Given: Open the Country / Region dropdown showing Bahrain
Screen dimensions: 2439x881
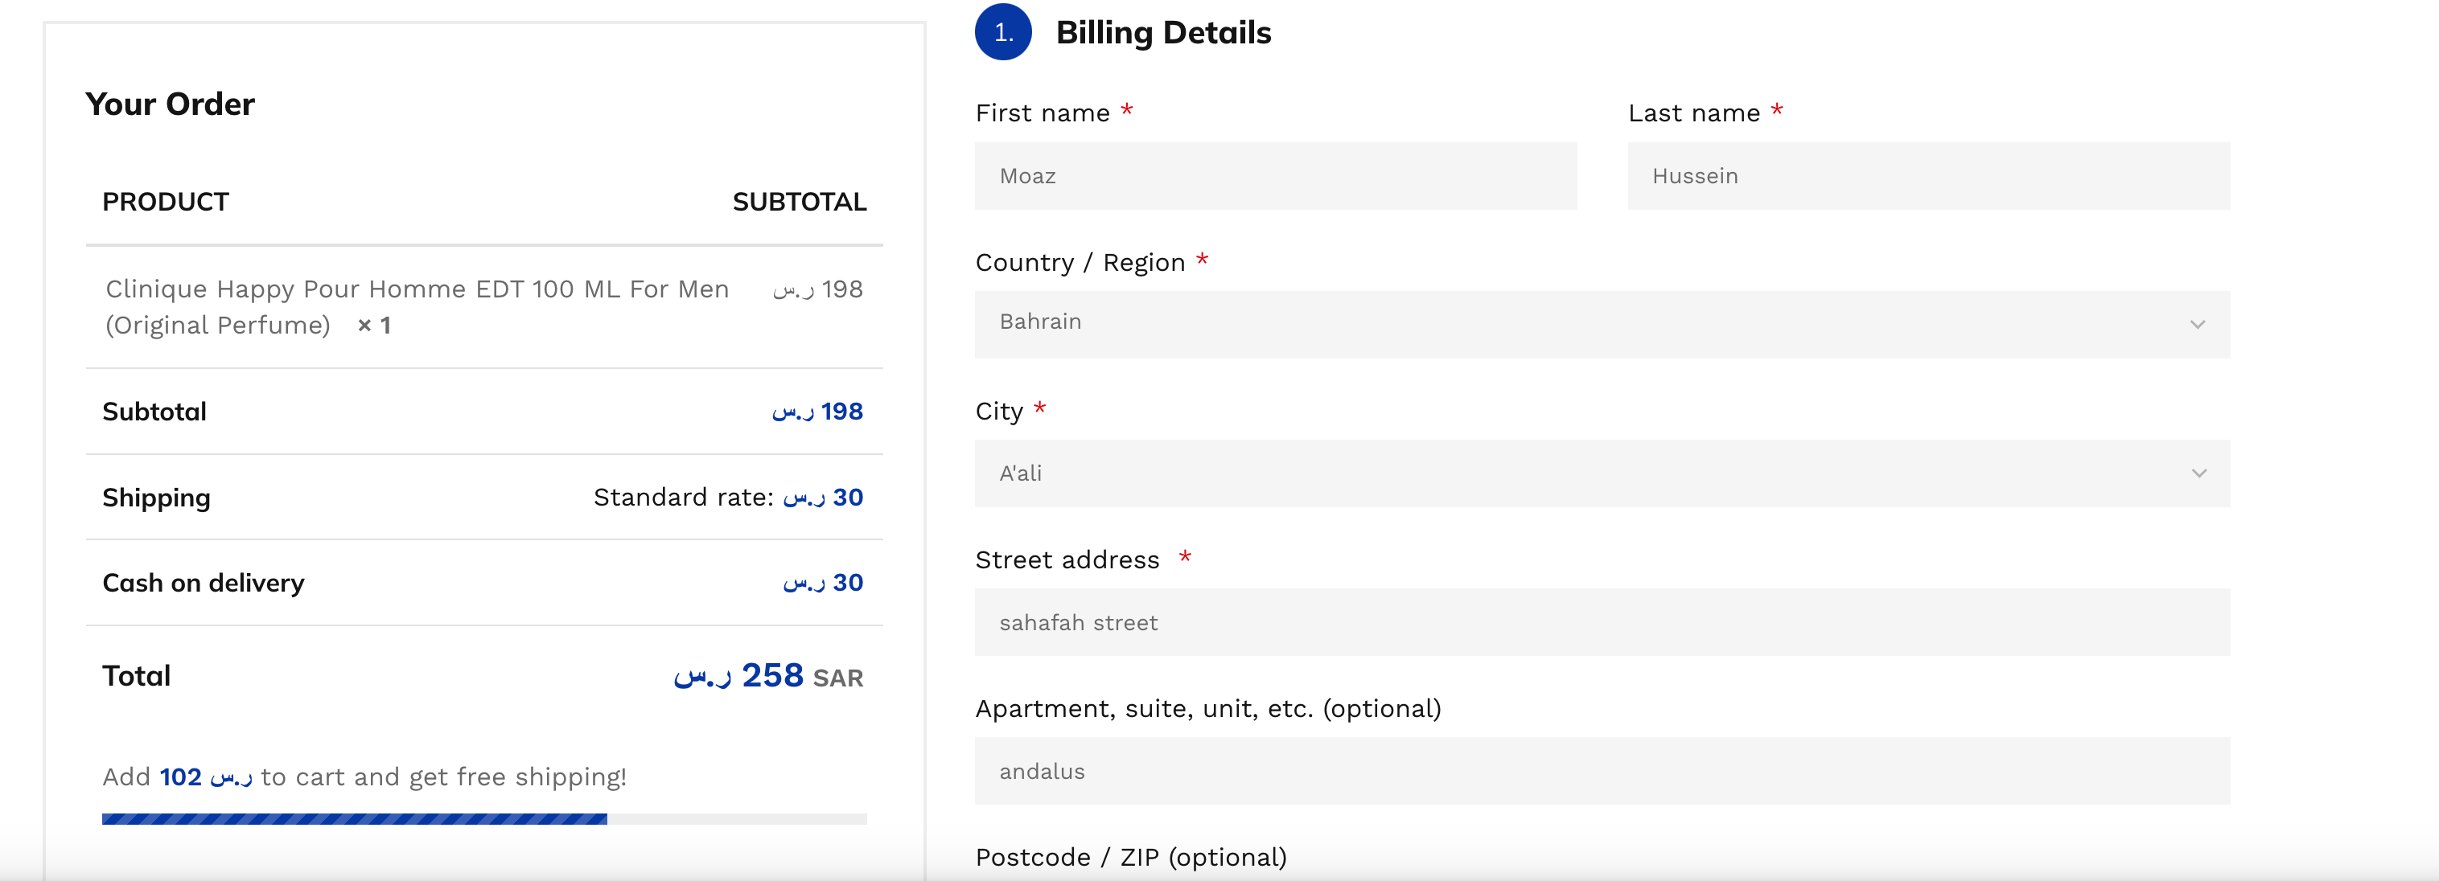Looking at the screenshot, I should tap(1602, 324).
